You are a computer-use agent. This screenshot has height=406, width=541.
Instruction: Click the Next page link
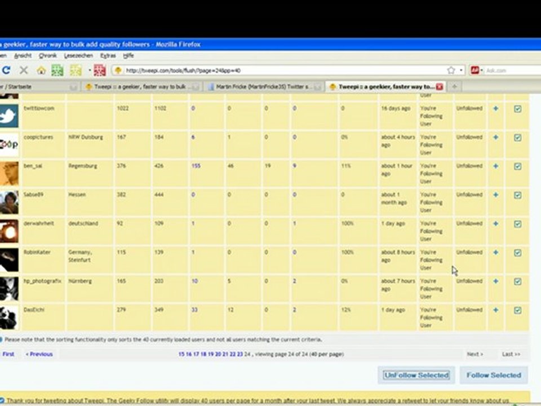[475, 354]
